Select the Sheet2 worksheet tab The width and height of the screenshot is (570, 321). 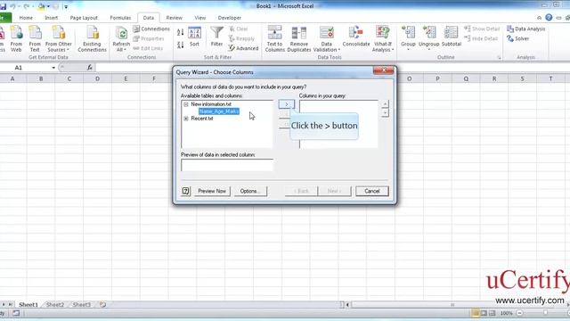[x=55, y=305]
